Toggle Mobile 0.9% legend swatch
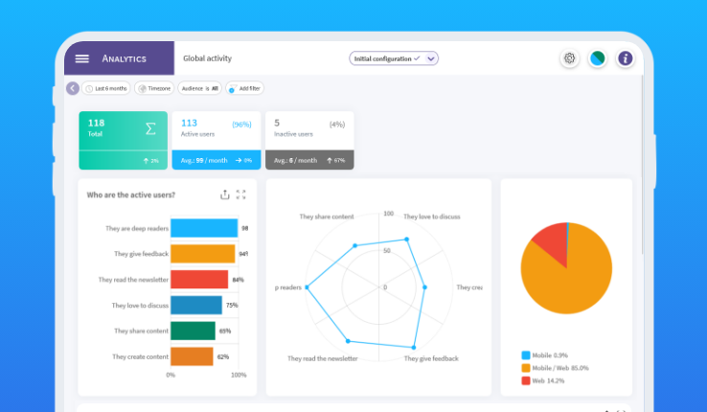 coord(526,355)
